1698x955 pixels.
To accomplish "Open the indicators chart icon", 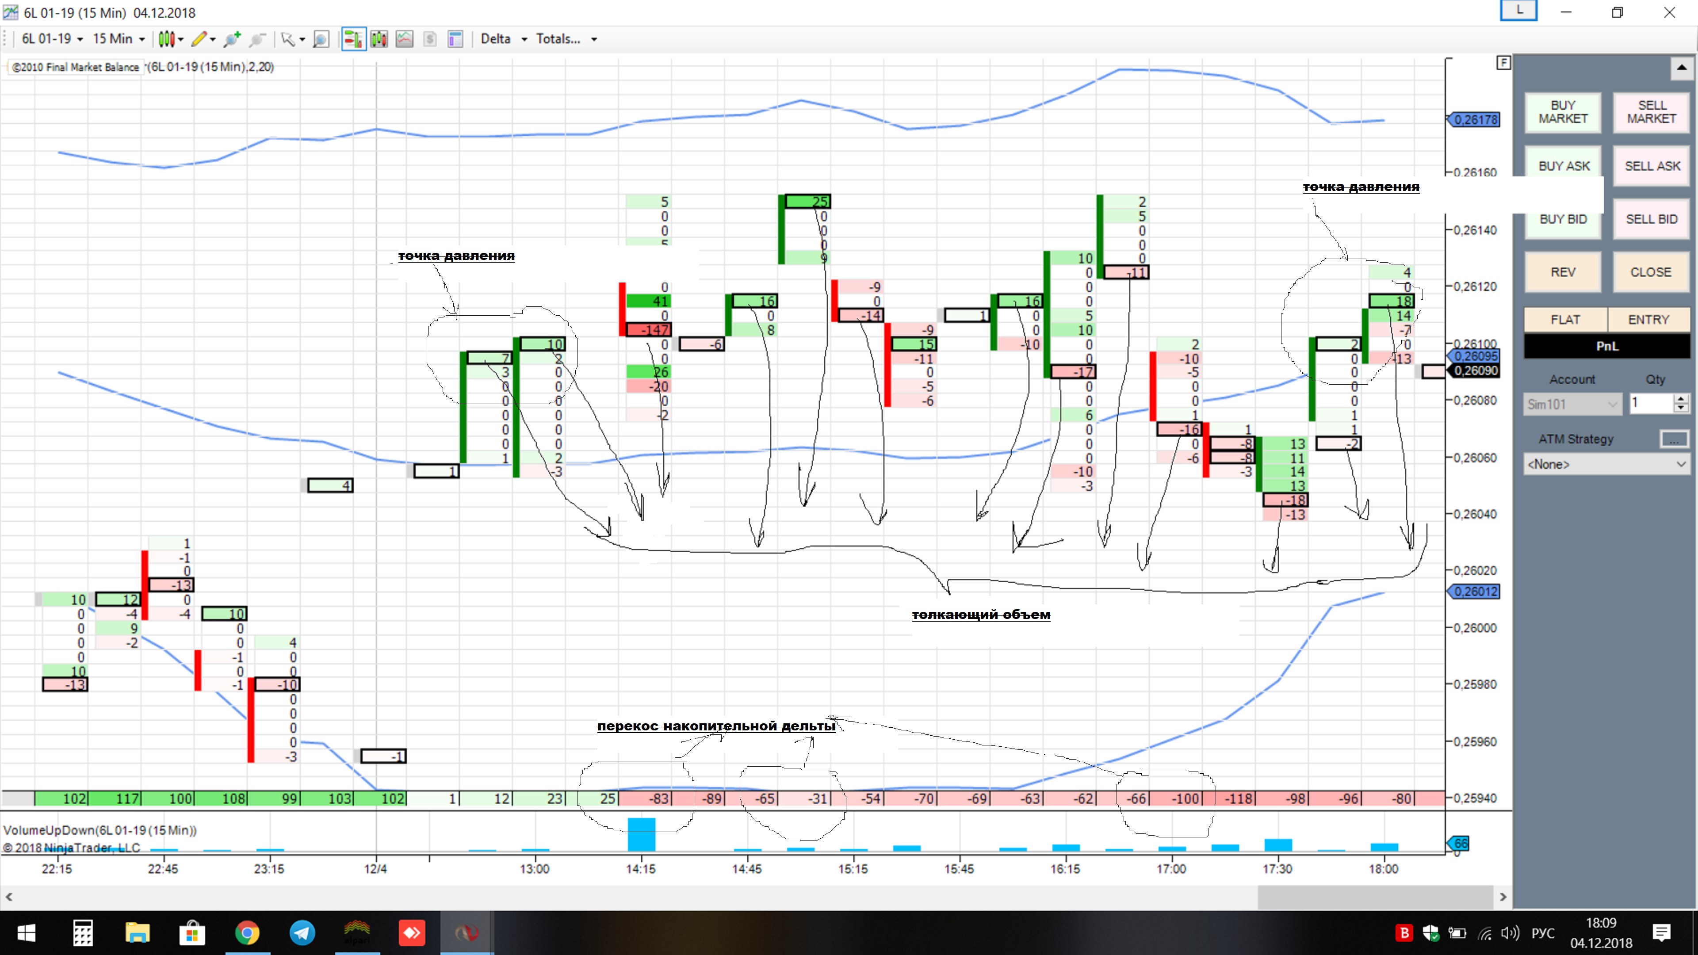I will point(404,39).
